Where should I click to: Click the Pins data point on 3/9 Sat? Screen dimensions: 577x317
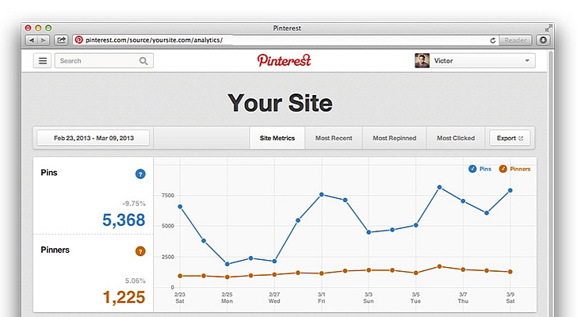tap(510, 190)
